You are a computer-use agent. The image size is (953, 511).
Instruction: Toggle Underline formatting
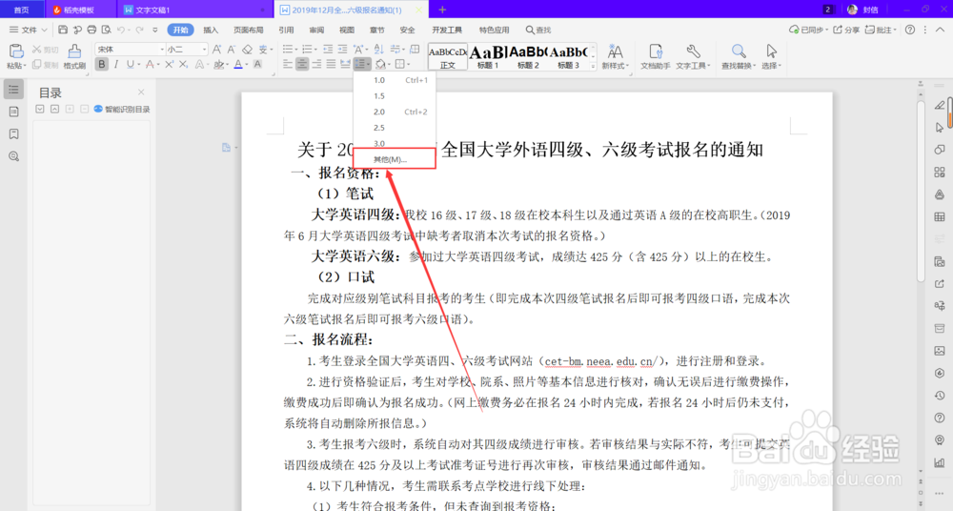(x=130, y=65)
